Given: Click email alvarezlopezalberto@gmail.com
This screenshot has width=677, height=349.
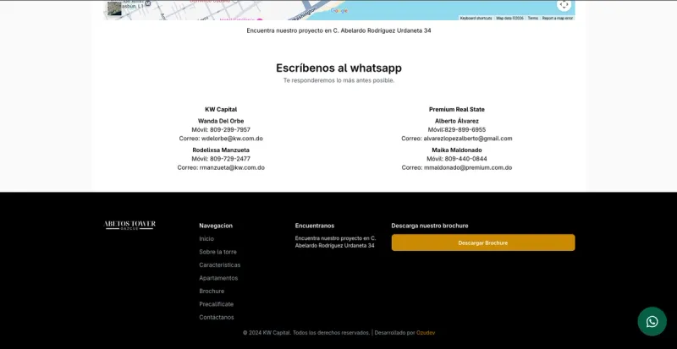Looking at the screenshot, I should point(468,139).
